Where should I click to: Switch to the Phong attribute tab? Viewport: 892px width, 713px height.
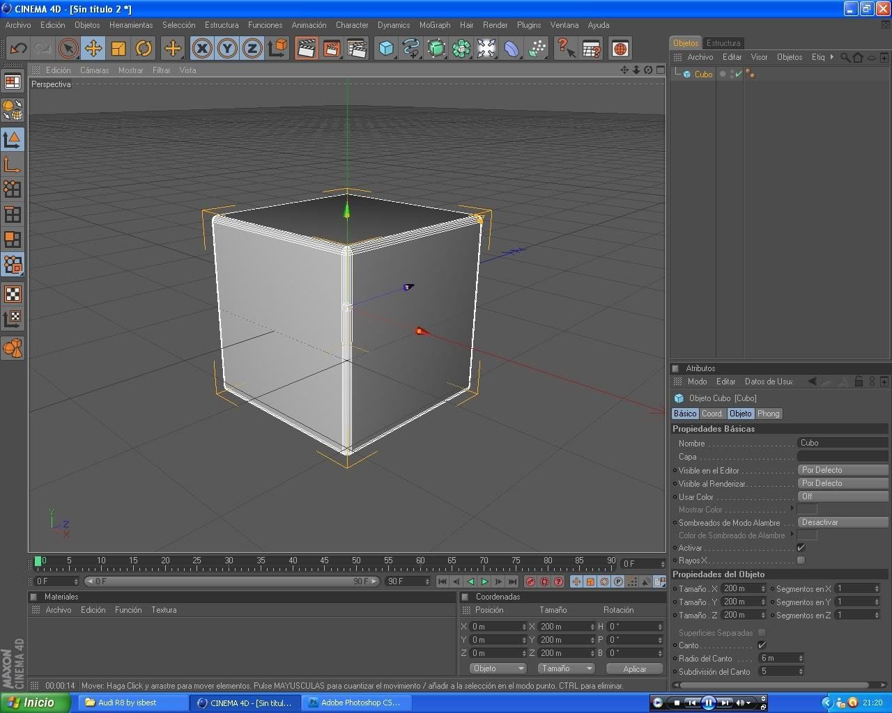(768, 414)
